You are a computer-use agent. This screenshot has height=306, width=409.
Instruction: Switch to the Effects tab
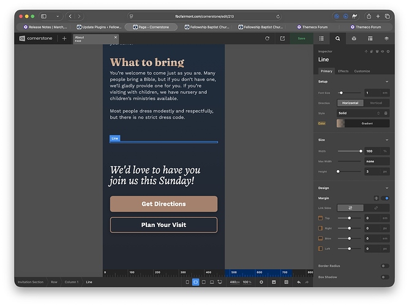(x=343, y=71)
